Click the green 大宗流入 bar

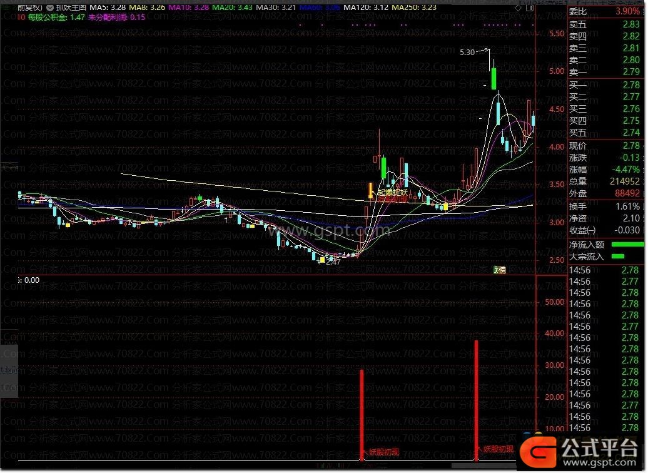click(x=618, y=257)
